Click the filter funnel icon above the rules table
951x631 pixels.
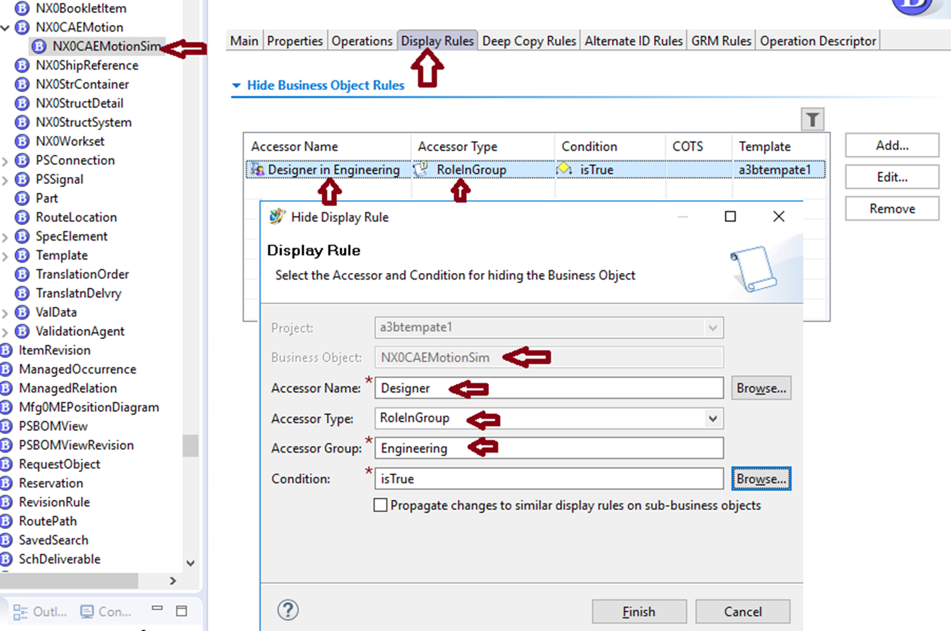coord(813,120)
